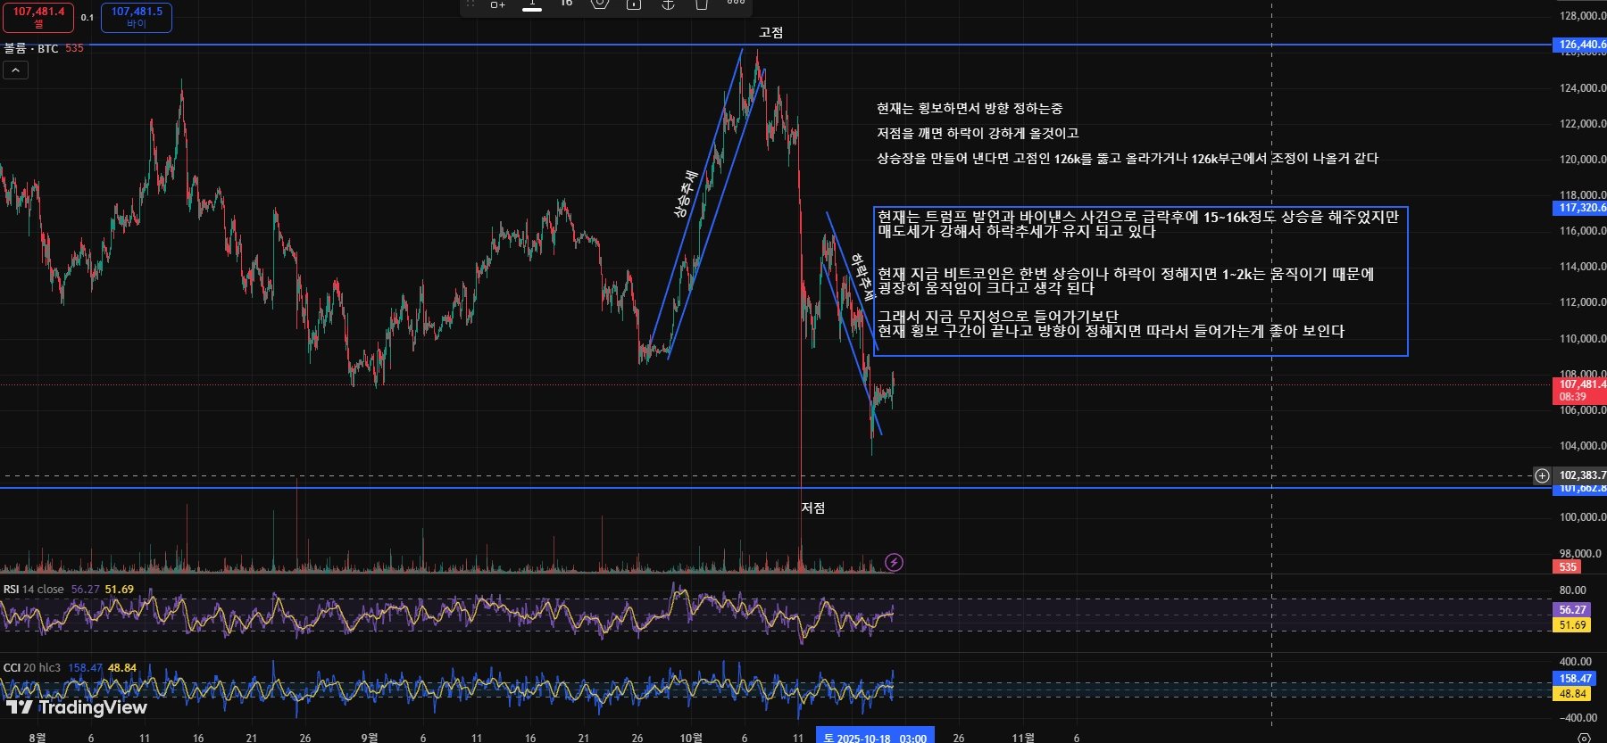Lock the selected drawing with the padlock icon

pos(634,4)
